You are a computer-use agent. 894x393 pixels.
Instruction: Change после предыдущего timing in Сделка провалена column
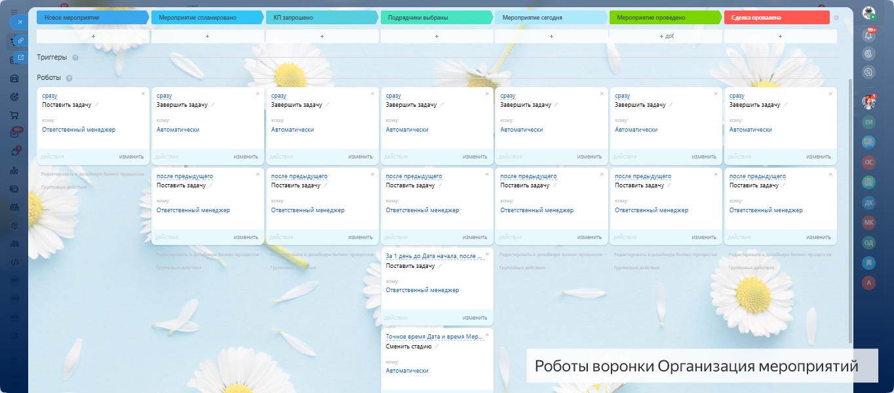click(x=758, y=176)
